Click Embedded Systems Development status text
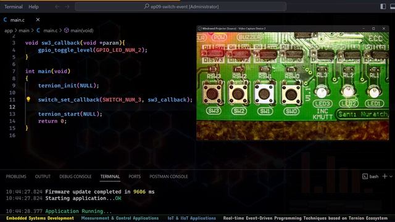 40,218
